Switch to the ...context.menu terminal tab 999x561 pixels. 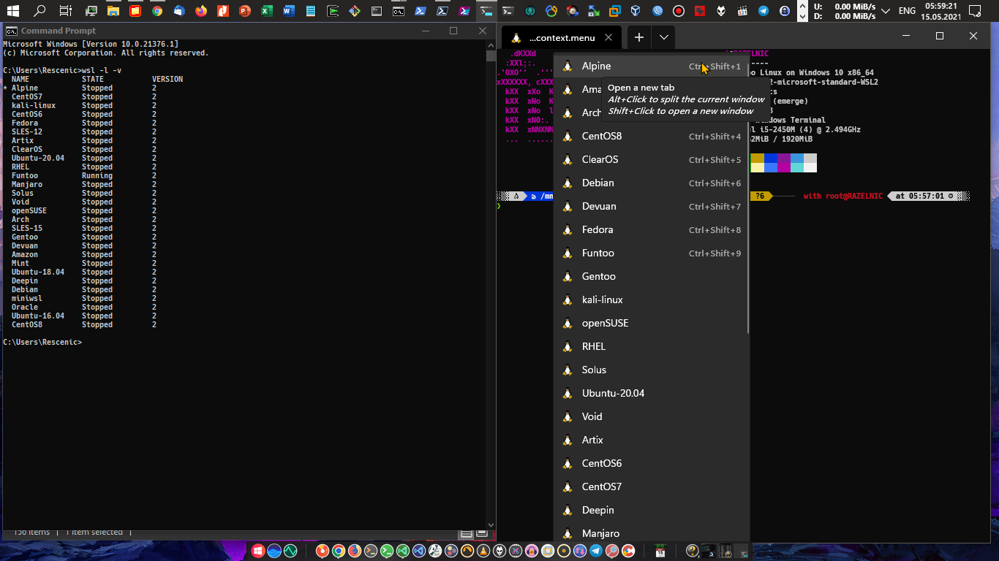561,38
